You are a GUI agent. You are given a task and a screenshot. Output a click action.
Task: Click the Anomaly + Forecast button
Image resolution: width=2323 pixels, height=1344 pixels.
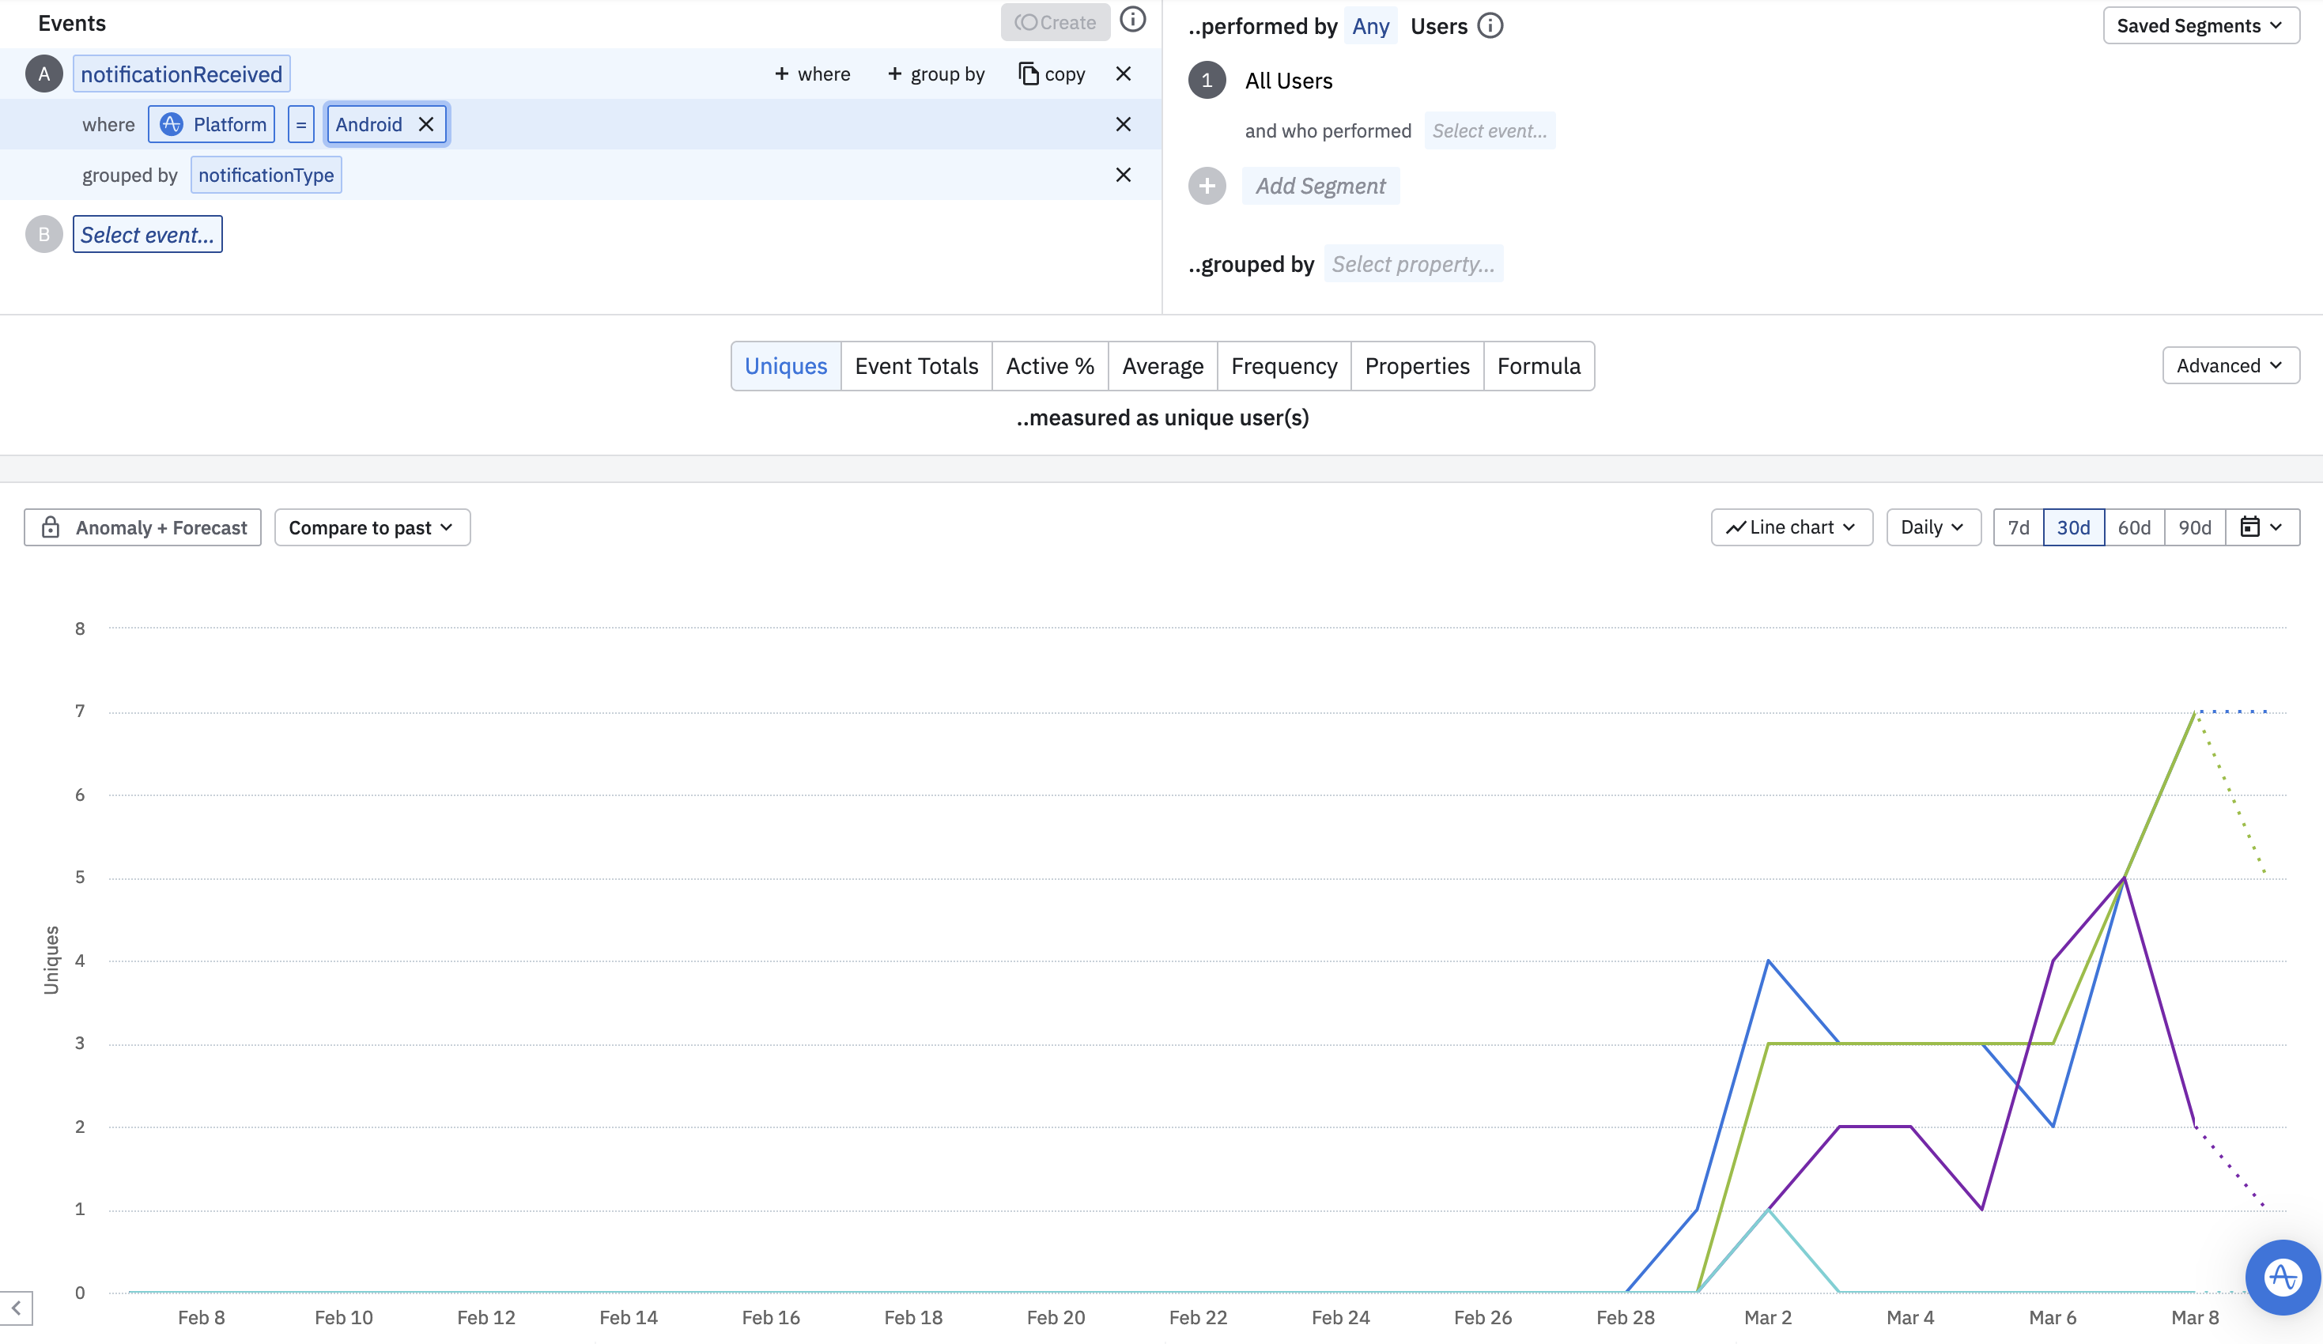[143, 527]
